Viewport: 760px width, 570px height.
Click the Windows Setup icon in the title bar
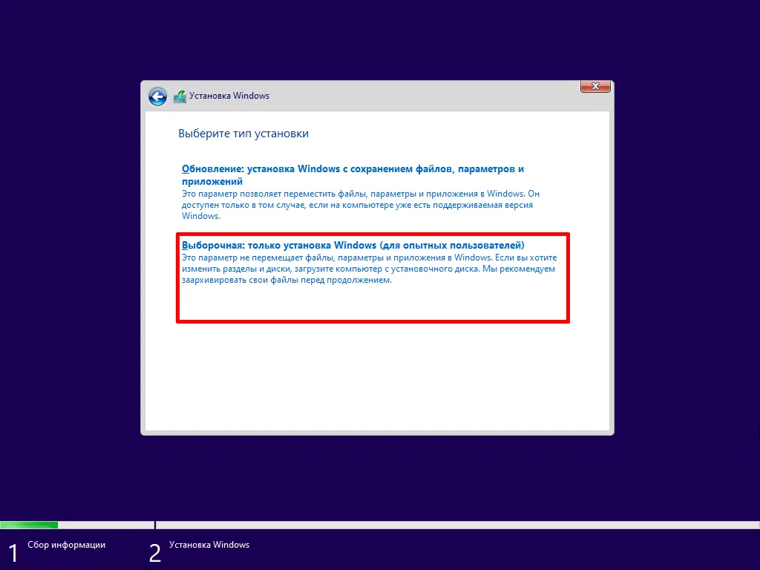point(179,96)
